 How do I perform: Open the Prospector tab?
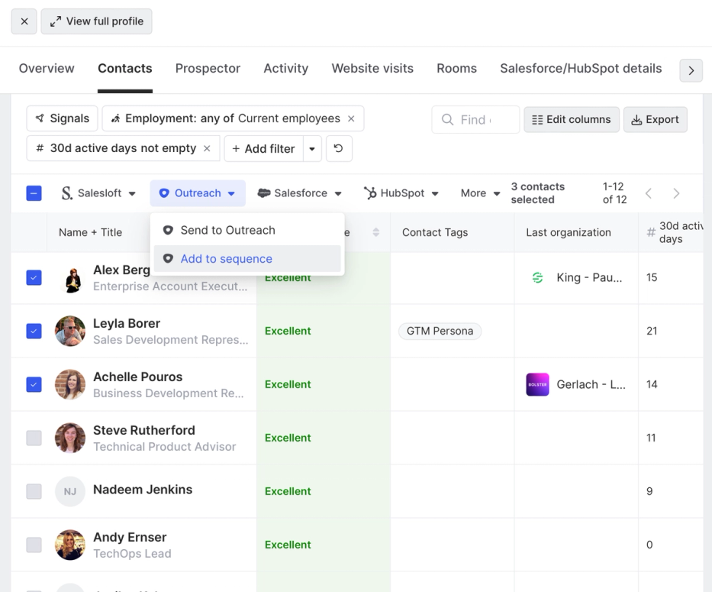click(208, 68)
